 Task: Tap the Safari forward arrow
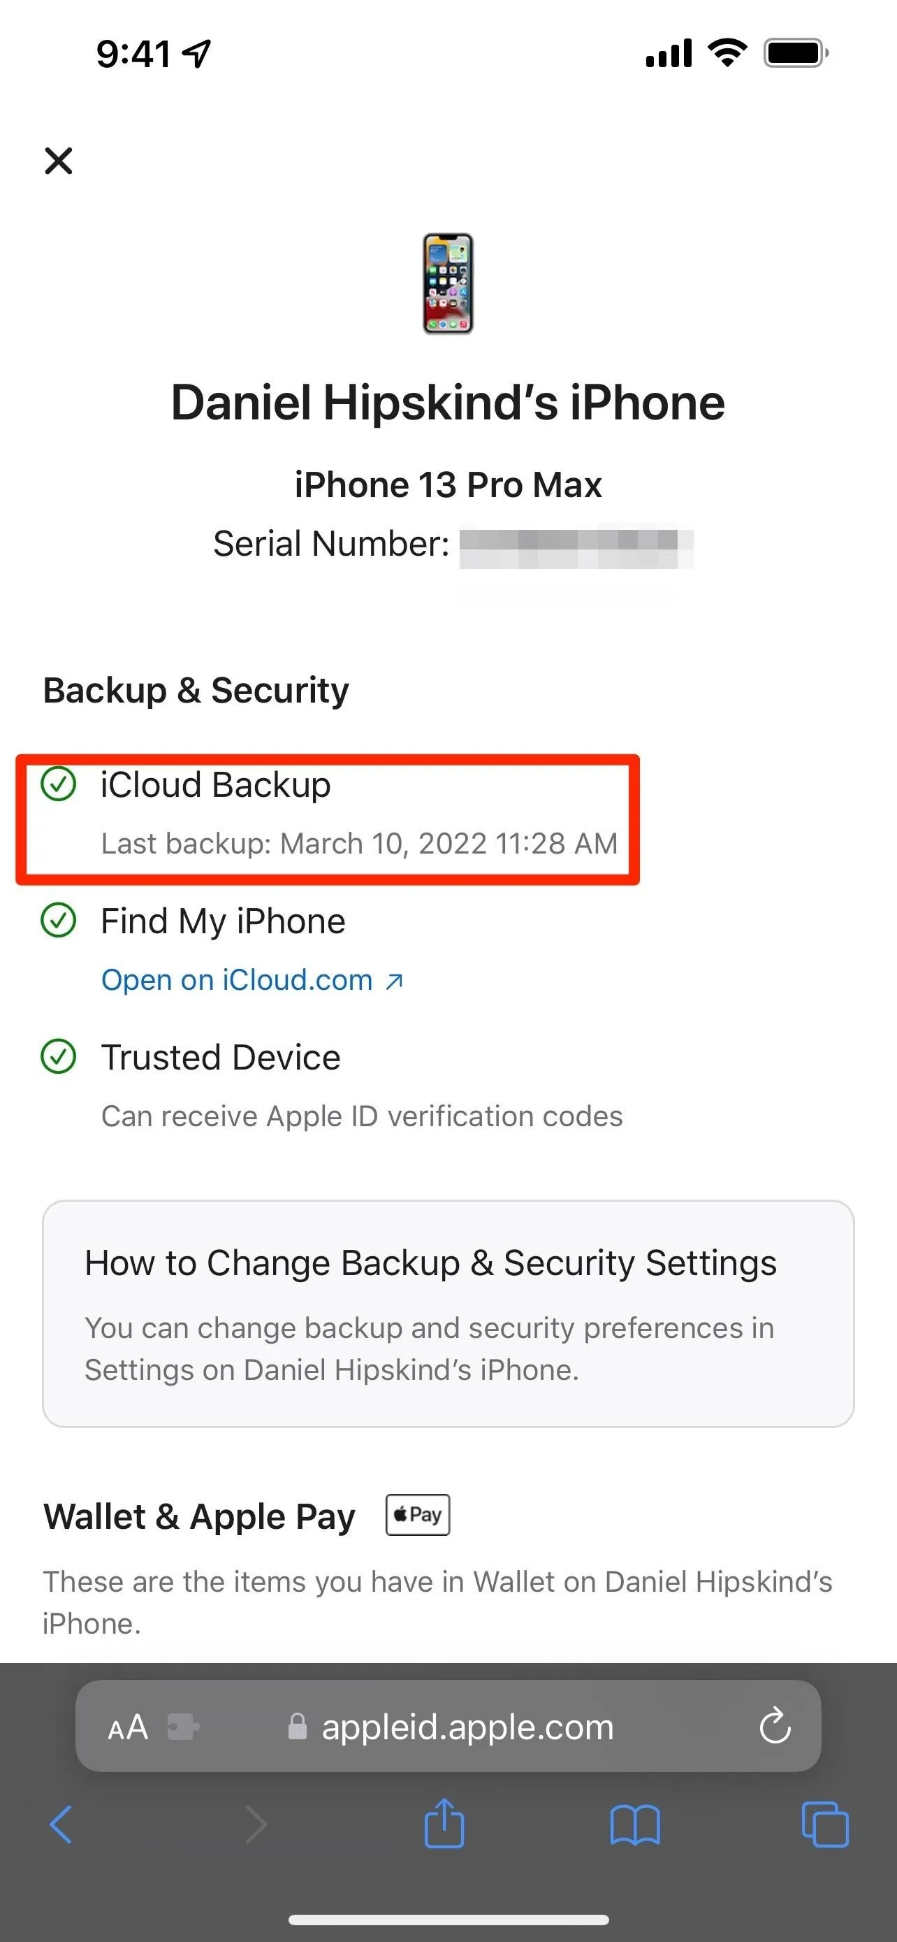(256, 1825)
